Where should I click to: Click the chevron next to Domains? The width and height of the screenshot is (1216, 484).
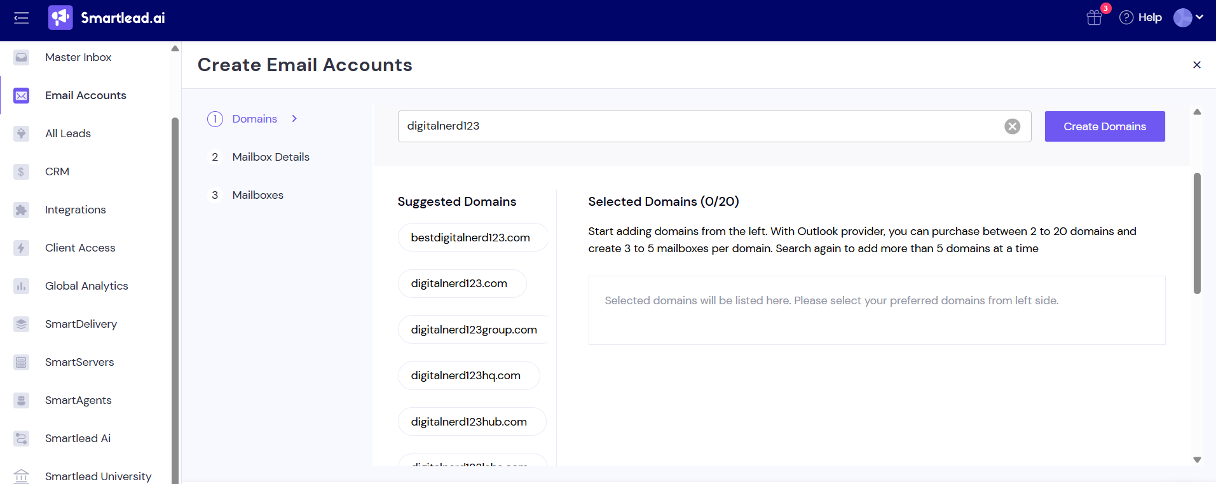click(294, 119)
